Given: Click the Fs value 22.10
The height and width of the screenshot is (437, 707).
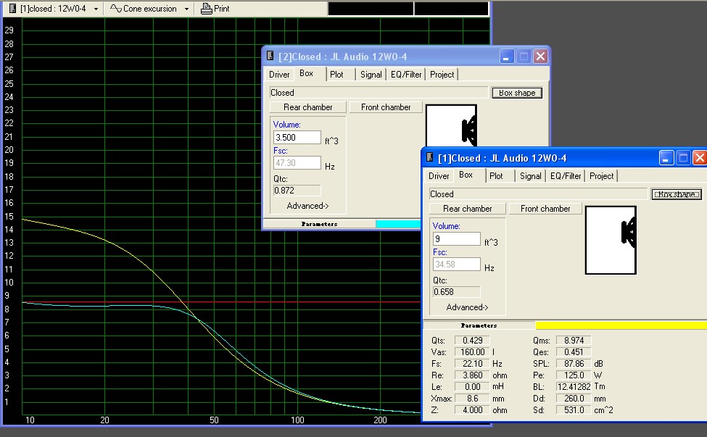Looking at the screenshot, I should 472,364.
